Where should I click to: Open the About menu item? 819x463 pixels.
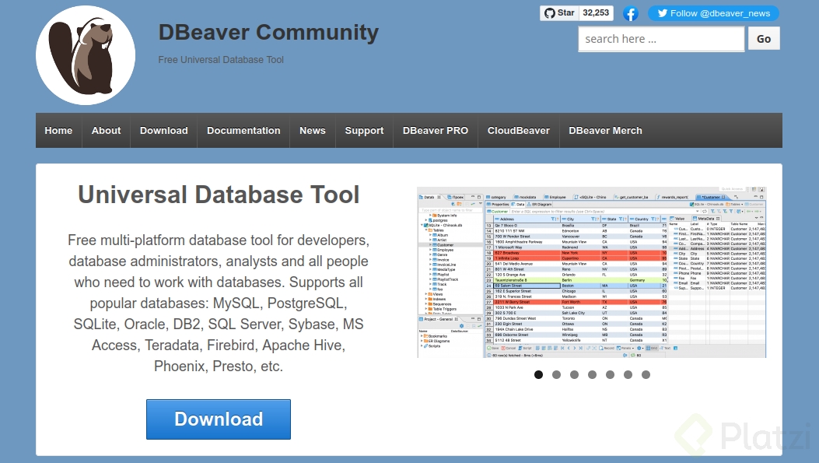click(106, 131)
